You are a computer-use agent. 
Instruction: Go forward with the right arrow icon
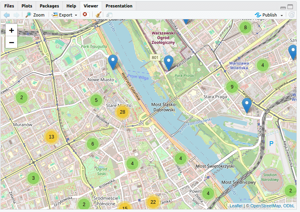pos(16,15)
